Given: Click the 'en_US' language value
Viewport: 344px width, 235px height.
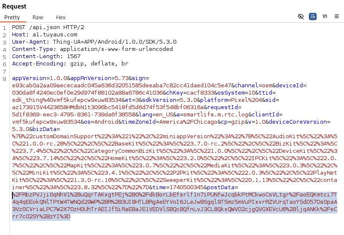Looking at the screenshot, I should pos(165,114).
